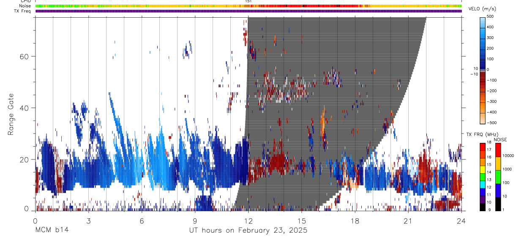This screenshot has width=519, height=239.
Task: Click the 'MCM b14' radar beam label
Action: pyautogui.click(x=52, y=231)
